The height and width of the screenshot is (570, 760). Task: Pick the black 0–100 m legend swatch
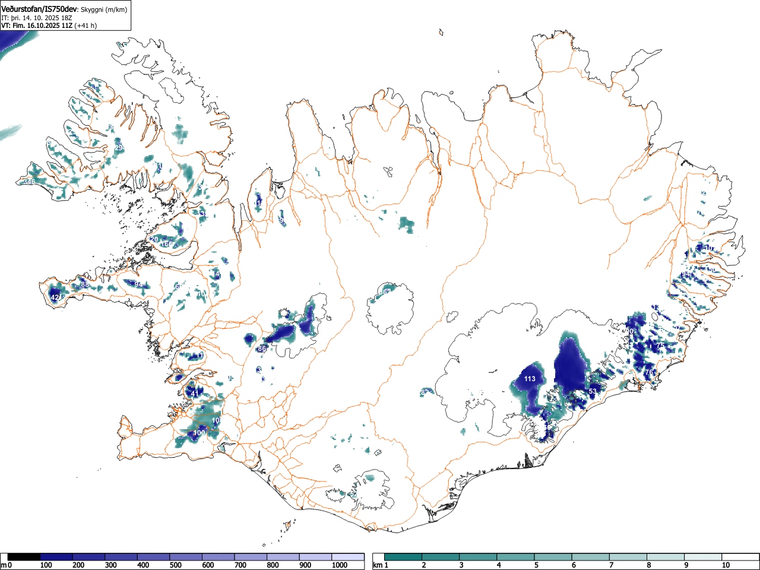tap(24, 557)
